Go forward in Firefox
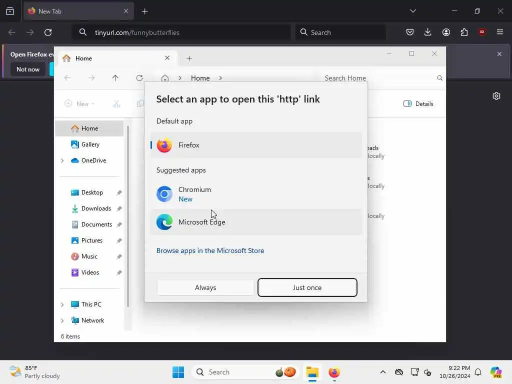The width and height of the screenshot is (512, 384). [30, 32]
